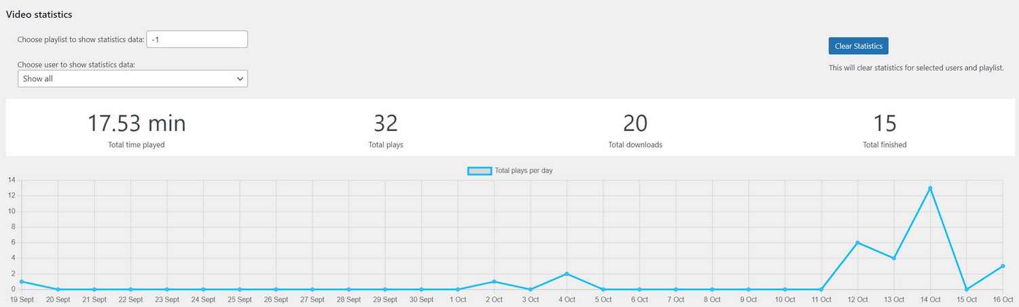
Task: Open the user 'Show all' dropdown
Action: coord(132,79)
